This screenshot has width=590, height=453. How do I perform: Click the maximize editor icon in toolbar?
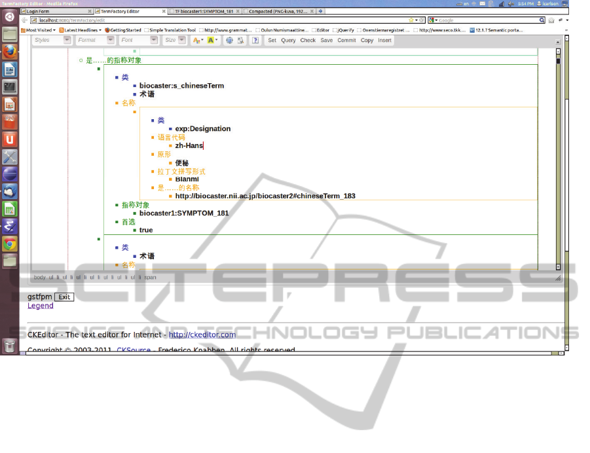[229, 41]
